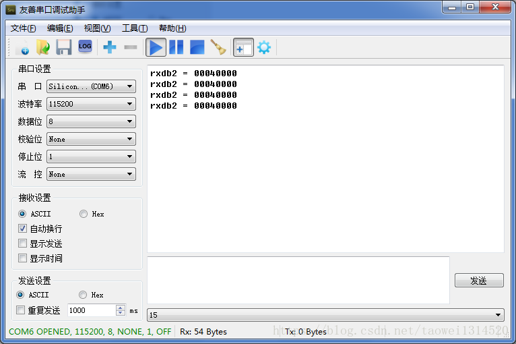Click the app icon in title bar
This screenshot has width=516, height=344.
coord(11,10)
